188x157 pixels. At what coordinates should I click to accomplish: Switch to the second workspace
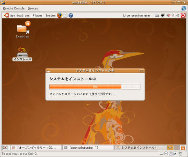coord(177,148)
